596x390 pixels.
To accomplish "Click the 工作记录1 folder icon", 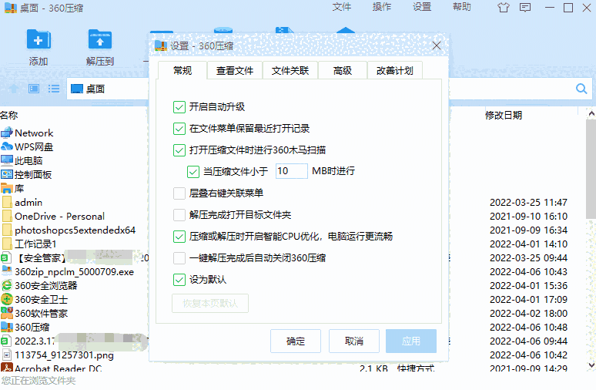I will pyautogui.click(x=7, y=244).
